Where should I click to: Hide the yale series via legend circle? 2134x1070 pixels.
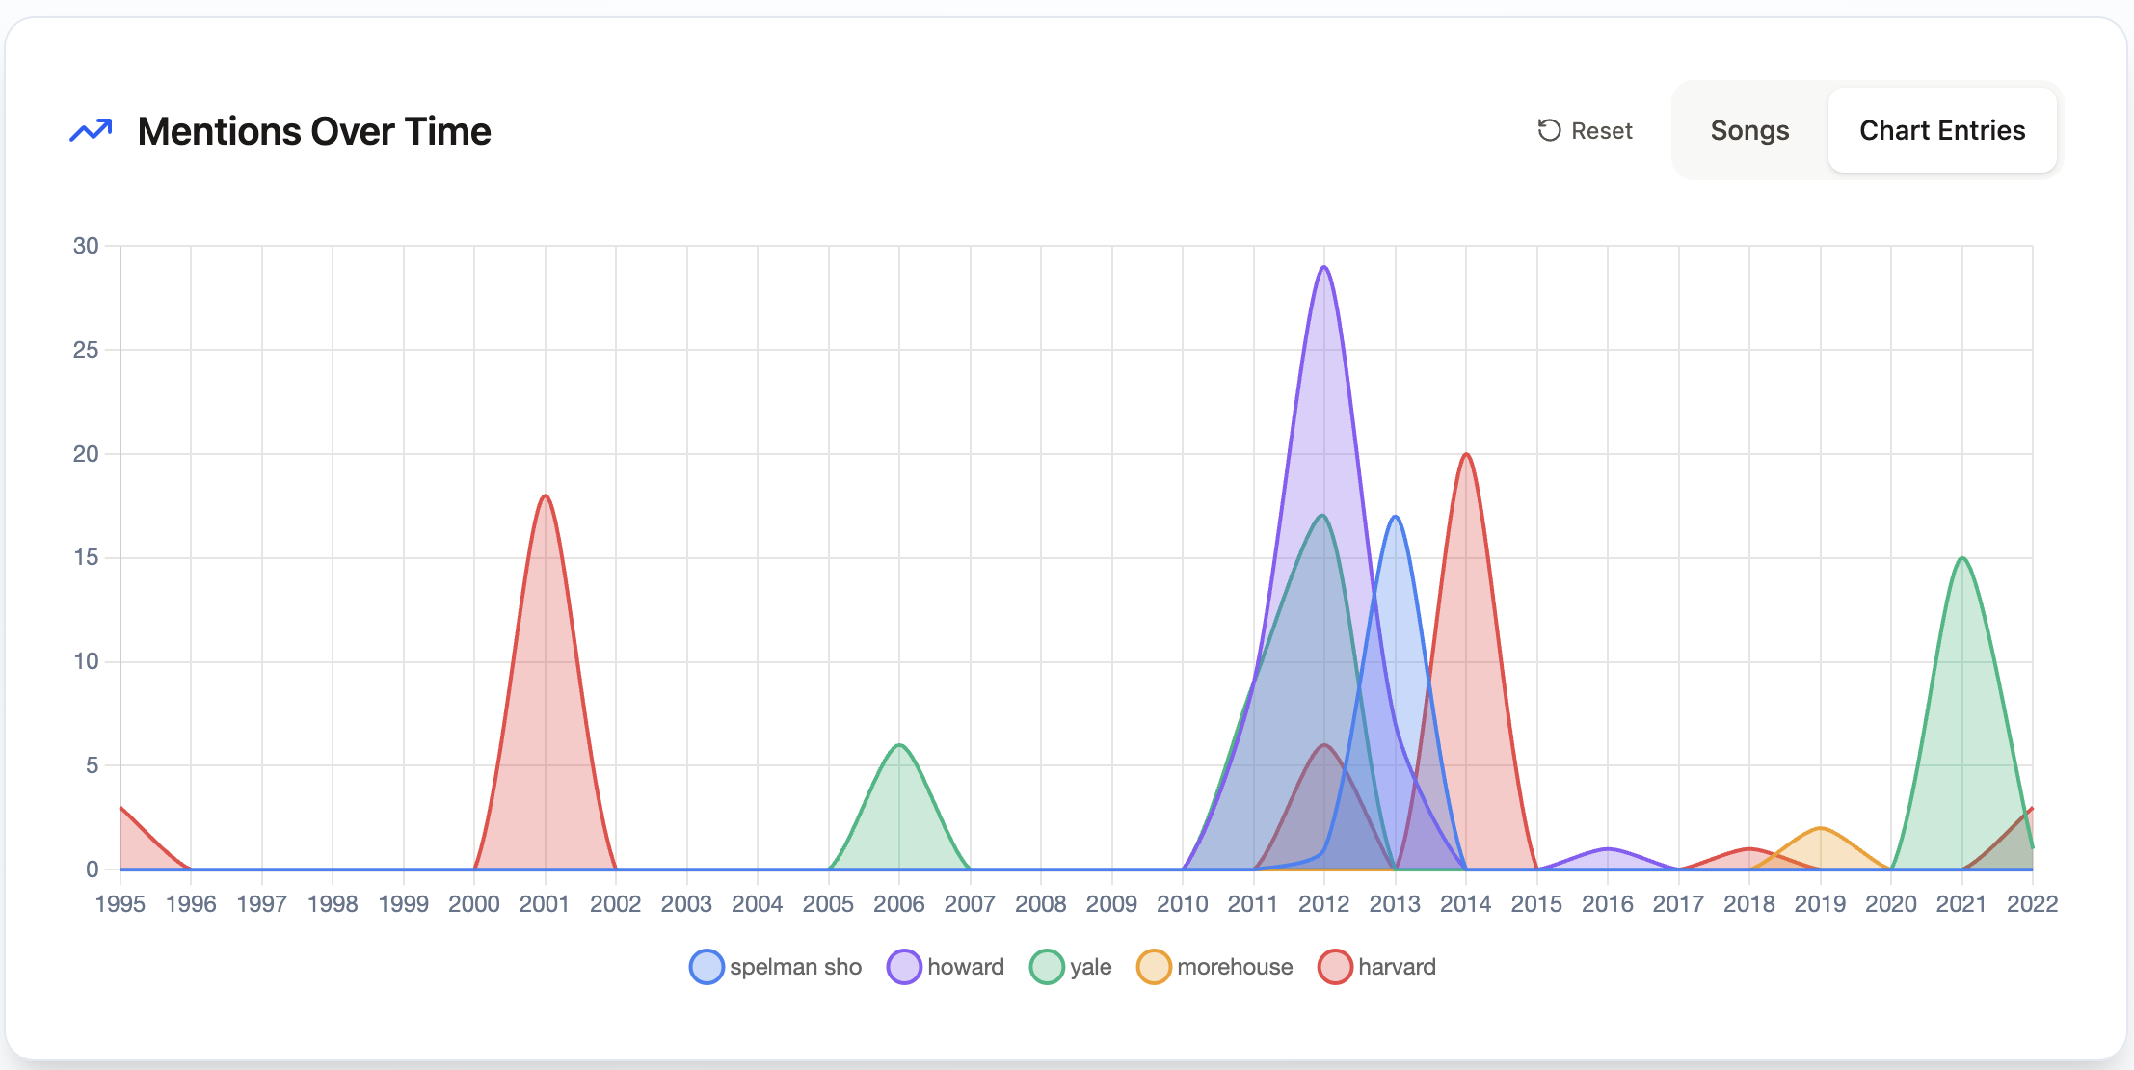click(x=1047, y=967)
